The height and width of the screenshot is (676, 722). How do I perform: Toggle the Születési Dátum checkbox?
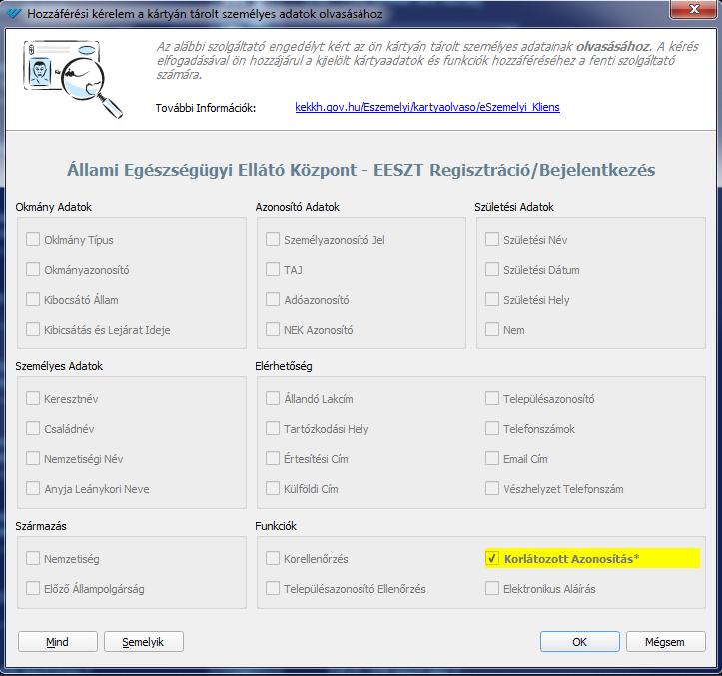click(492, 269)
